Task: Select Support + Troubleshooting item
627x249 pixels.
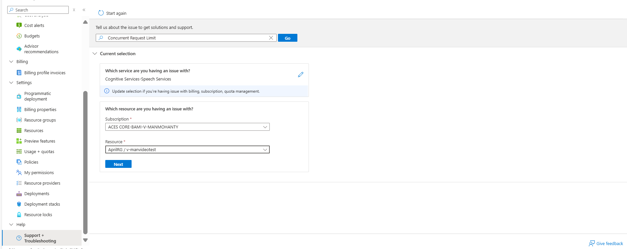Action: coord(42,238)
